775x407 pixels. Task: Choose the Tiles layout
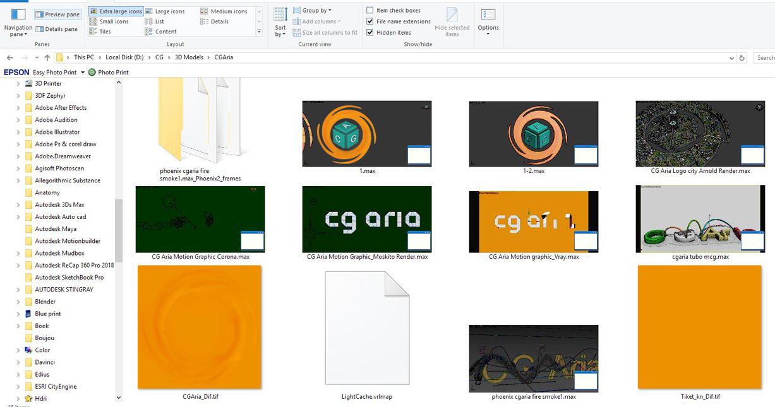click(x=100, y=32)
